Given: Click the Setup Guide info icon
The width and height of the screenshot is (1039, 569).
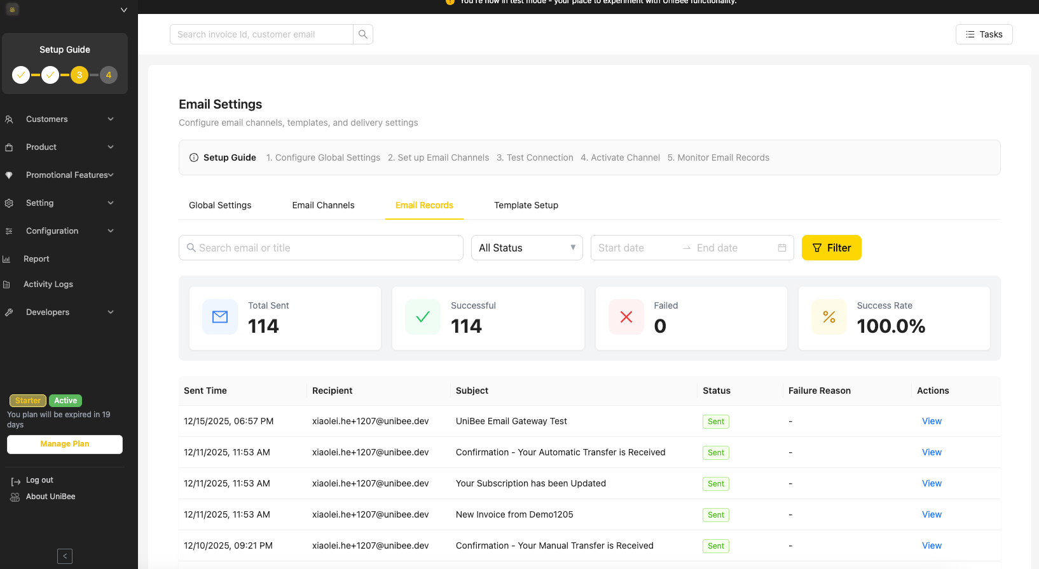Looking at the screenshot, I should 194,157.
